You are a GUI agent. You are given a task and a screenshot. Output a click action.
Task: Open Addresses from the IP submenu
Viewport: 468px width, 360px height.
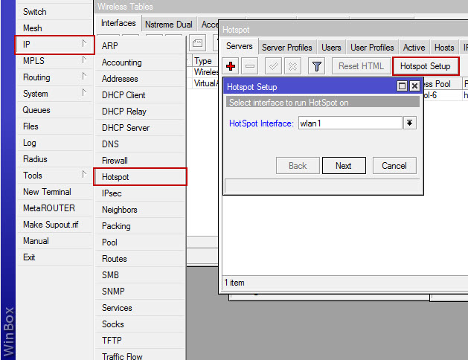pos(140,79)
